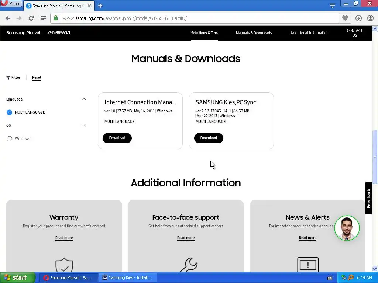Screen dimensions: 378x283
Task: Uncheck the MULTI LANGUAGE checkbox
Action: click(9, 112)
